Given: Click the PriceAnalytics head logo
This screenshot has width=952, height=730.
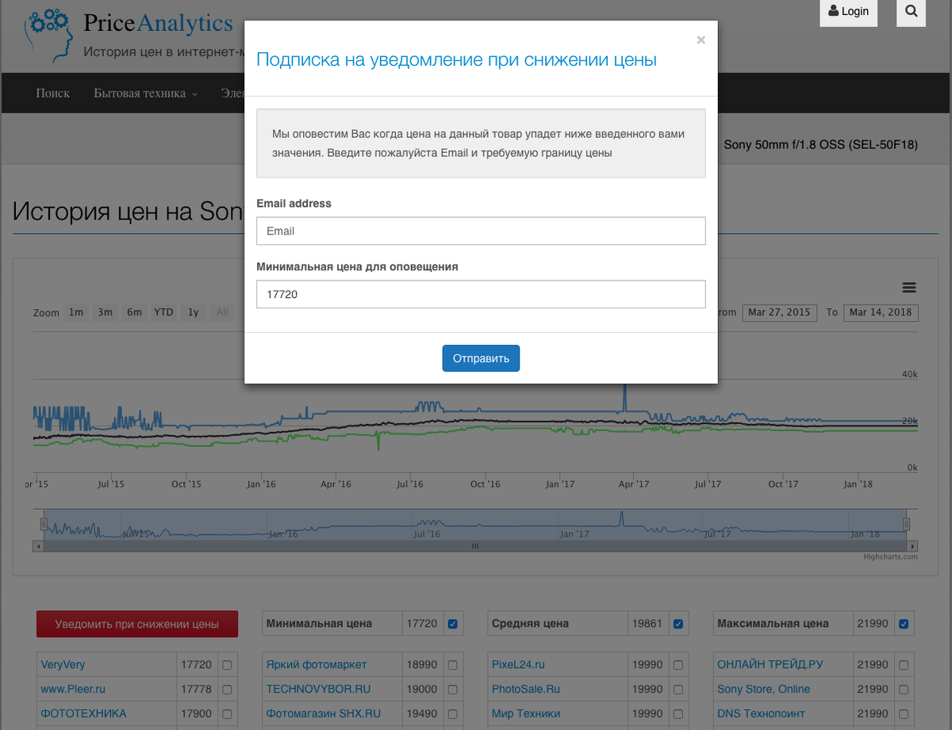Looking at the screenshot, I should coord(49,36).
